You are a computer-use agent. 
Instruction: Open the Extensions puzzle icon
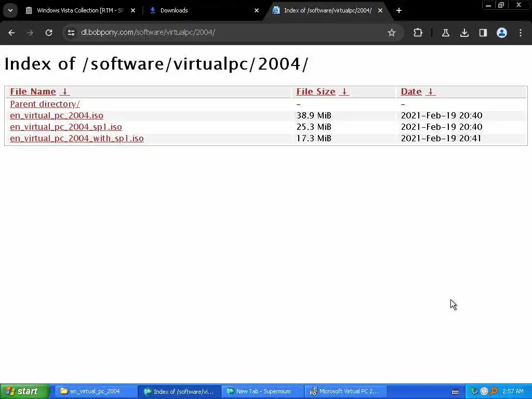click(x=418, y=33)
